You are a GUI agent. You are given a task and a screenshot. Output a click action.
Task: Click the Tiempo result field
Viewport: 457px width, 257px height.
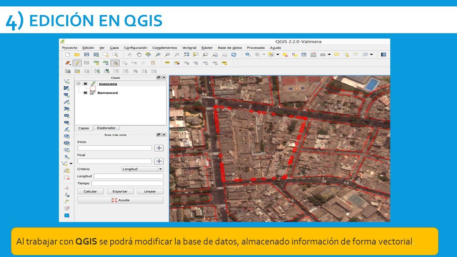tap(127, 183)
